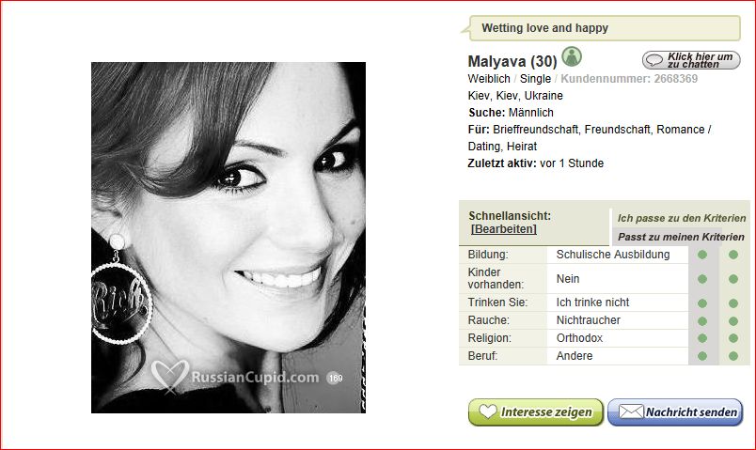Screen dimensions: 756x450
Task: Click the Malyava (30) profile name
Action: (512, 61)
